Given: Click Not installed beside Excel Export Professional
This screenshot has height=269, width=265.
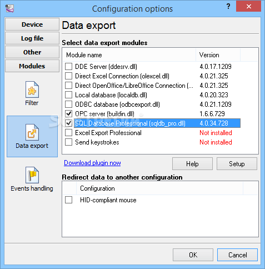Looking at the screenshot, I should point(216,133).
